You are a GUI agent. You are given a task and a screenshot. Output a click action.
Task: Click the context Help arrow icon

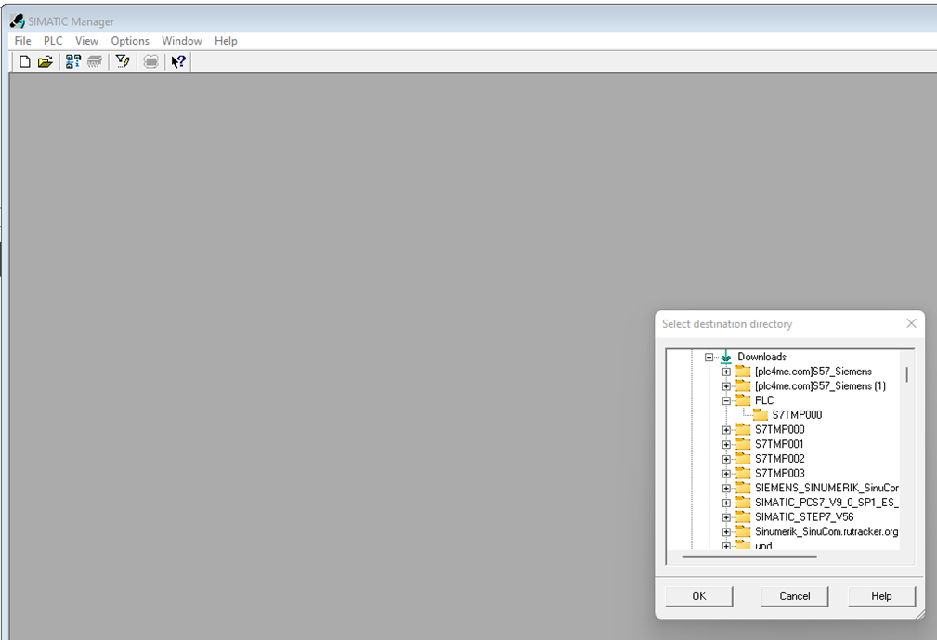pyautogui.click(x=178, y=61)
